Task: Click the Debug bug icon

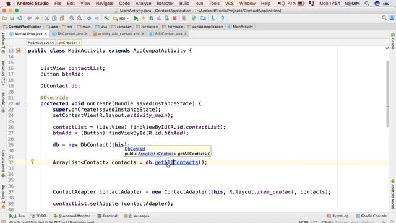Action: click(151, 18)
